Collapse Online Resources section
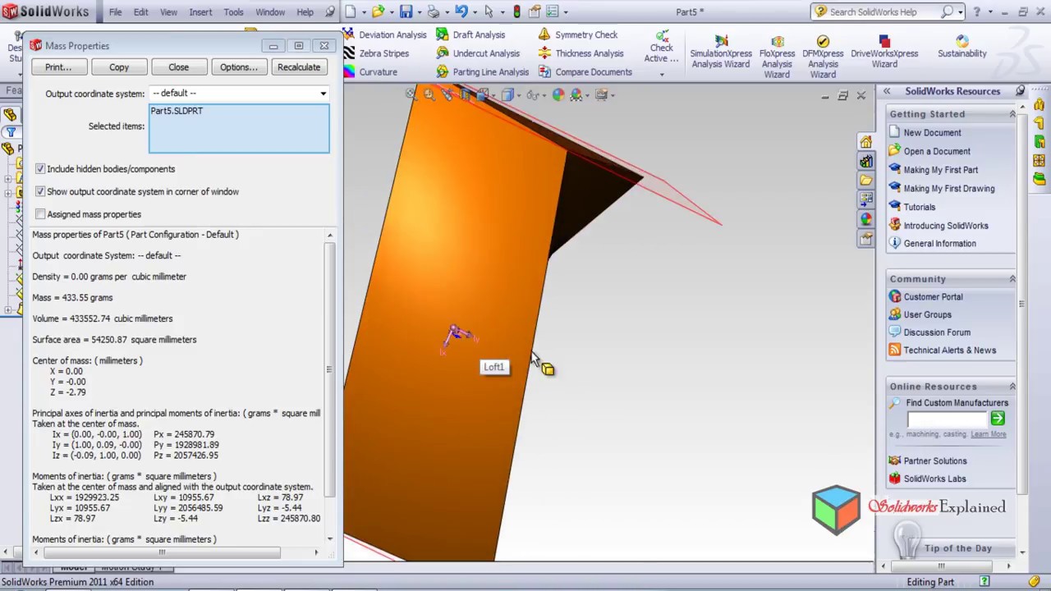The width and height of the screenshot is (1051, 591). [1012, 387]
